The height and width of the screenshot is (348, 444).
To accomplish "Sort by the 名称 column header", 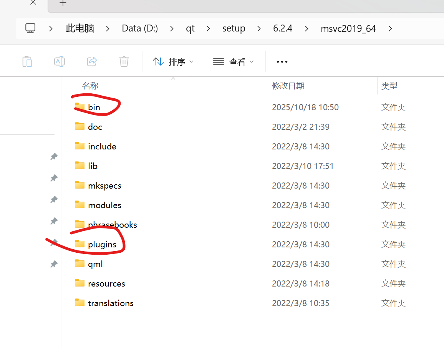I will (90, 86).
